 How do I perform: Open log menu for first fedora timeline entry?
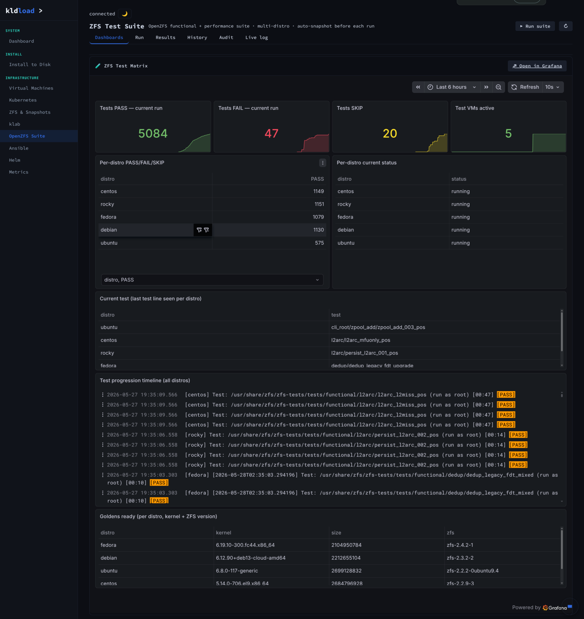point(103,475)
